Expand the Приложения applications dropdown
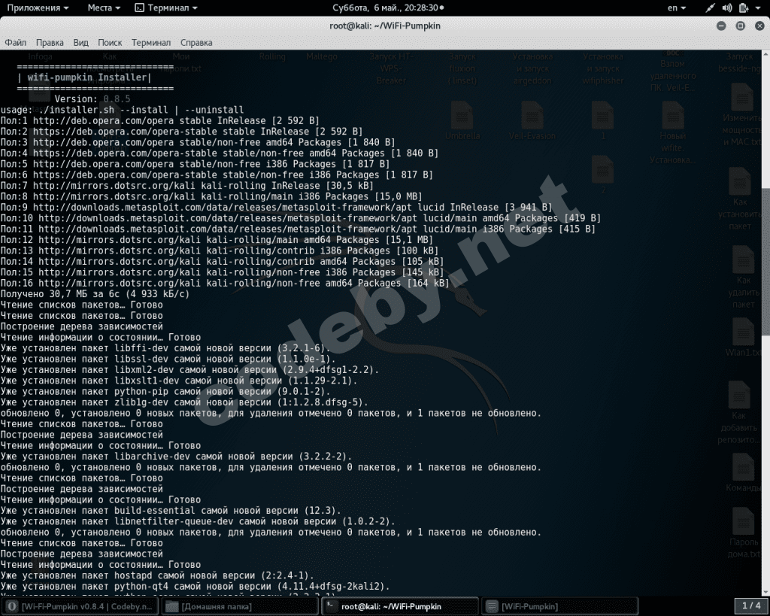 (38, 8)
